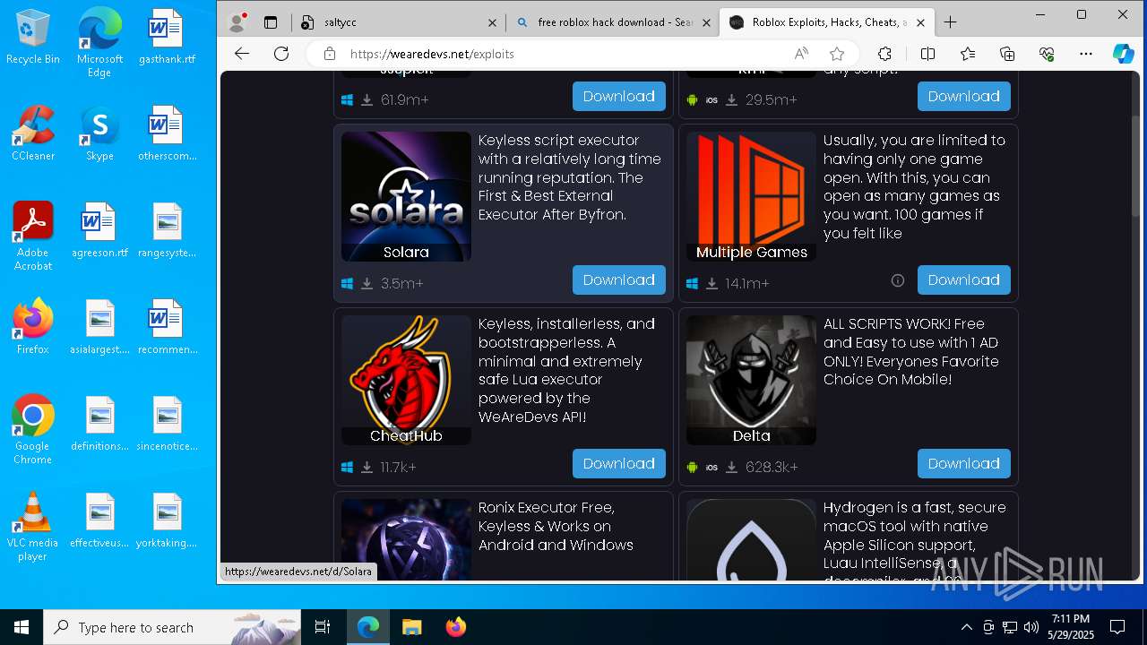This screenshot has height=645, width=1147.
Task: Click the Delta ninja thumbnail
Action: pyautogui.click(x=751, y=380)
